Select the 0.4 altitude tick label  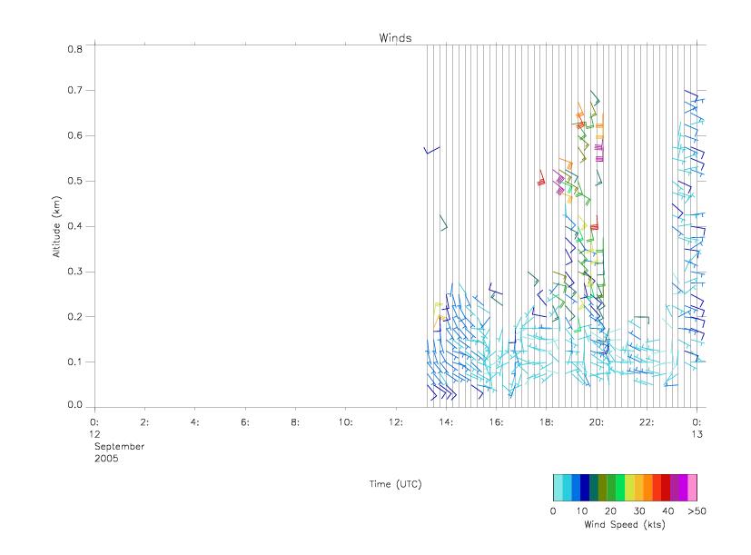[74, 226]
